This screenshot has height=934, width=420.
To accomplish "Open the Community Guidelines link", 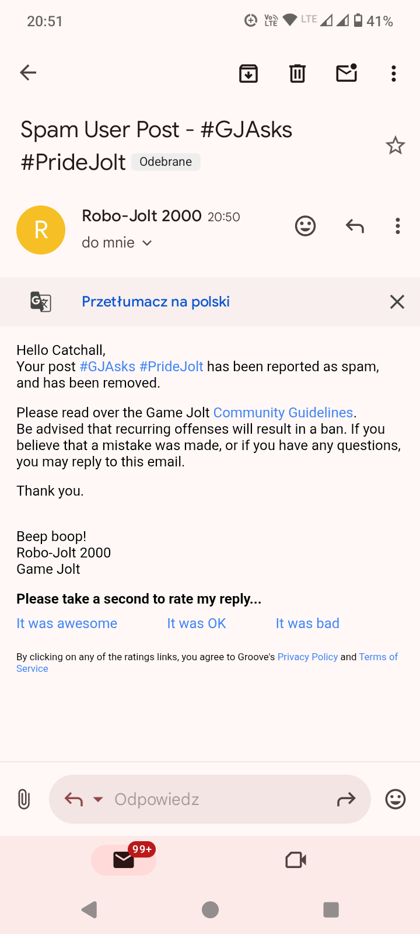I will click(x=283, y=413).
